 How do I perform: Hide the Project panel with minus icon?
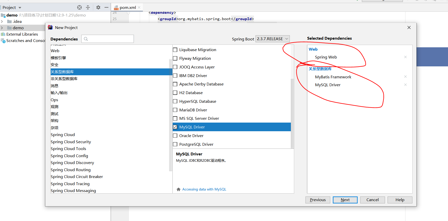[x=106, y=7]
